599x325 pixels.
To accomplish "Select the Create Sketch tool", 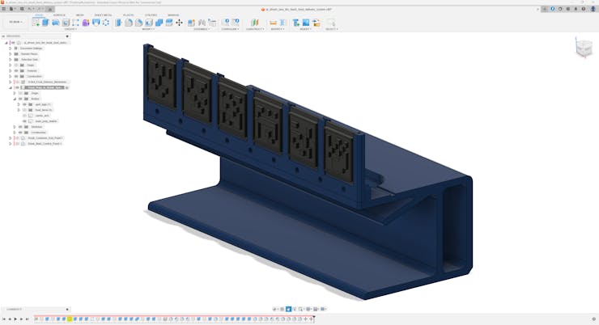I will [x=36, y=23].
